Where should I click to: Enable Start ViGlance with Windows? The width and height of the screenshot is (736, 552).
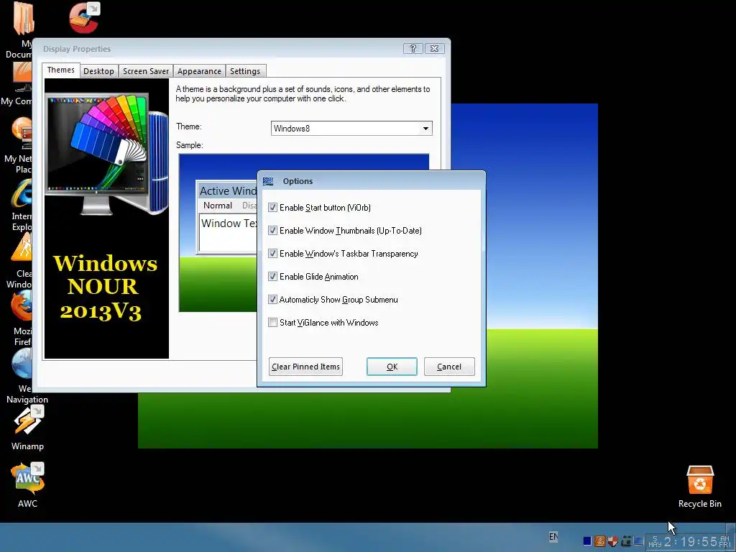[x=272, y=323]
